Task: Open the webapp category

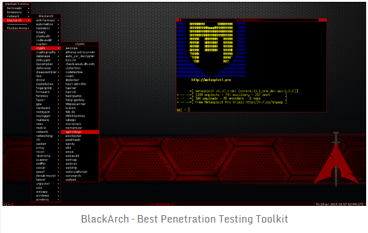Action: coord(46,192)
